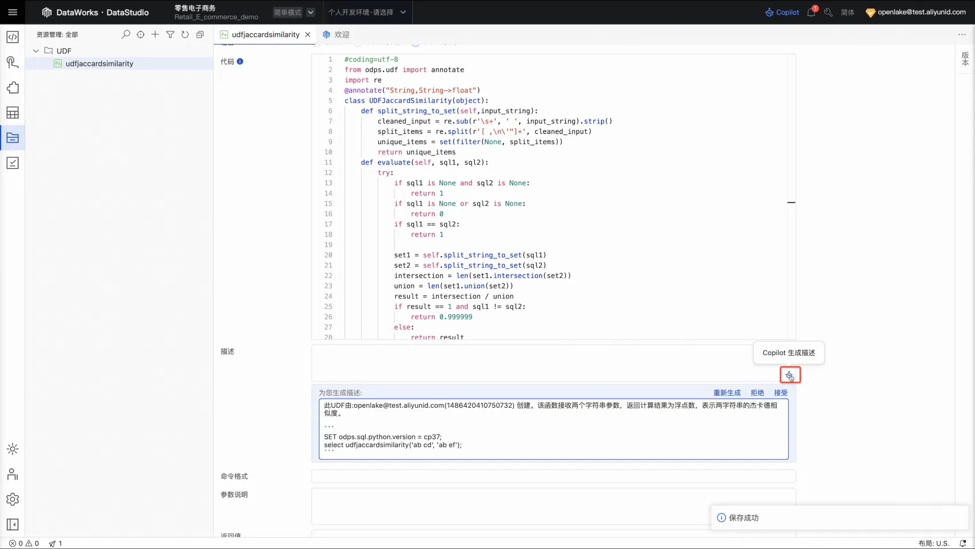975x549 pixels.
Task: Open the Copilot assistant
Action: [782, 12]
